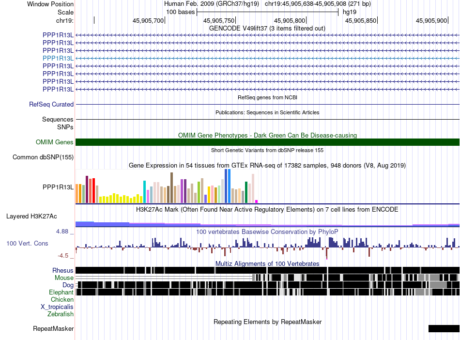Screen dimensions: 460x340
Task: Open the RepeatMasker track label
Action: tap(53, 328)
